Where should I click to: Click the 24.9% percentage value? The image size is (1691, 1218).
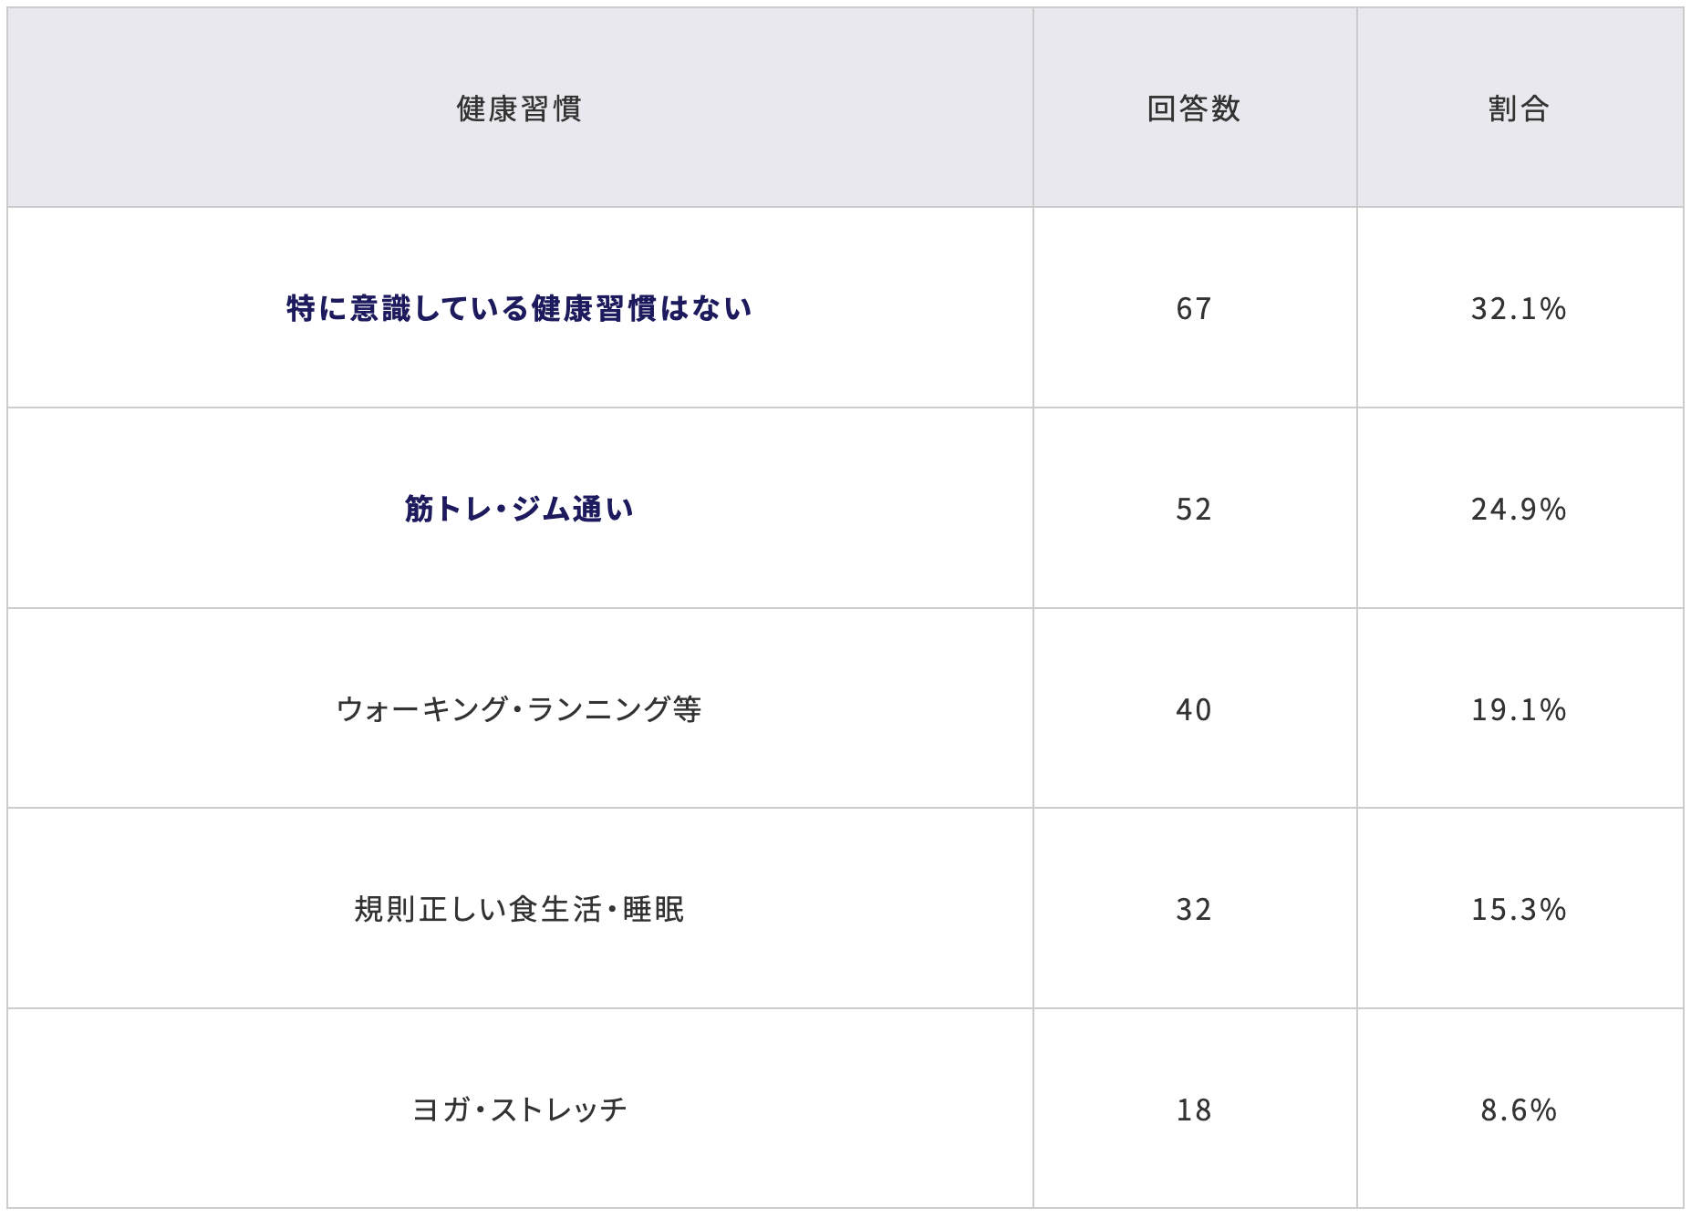pyautogui.click(x=1519, y=509)
